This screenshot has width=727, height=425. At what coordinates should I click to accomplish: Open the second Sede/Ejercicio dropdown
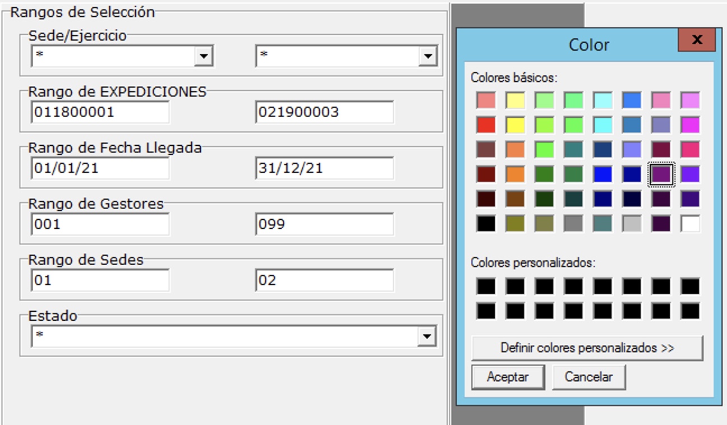pyautogui.click(x=428, y=56)
